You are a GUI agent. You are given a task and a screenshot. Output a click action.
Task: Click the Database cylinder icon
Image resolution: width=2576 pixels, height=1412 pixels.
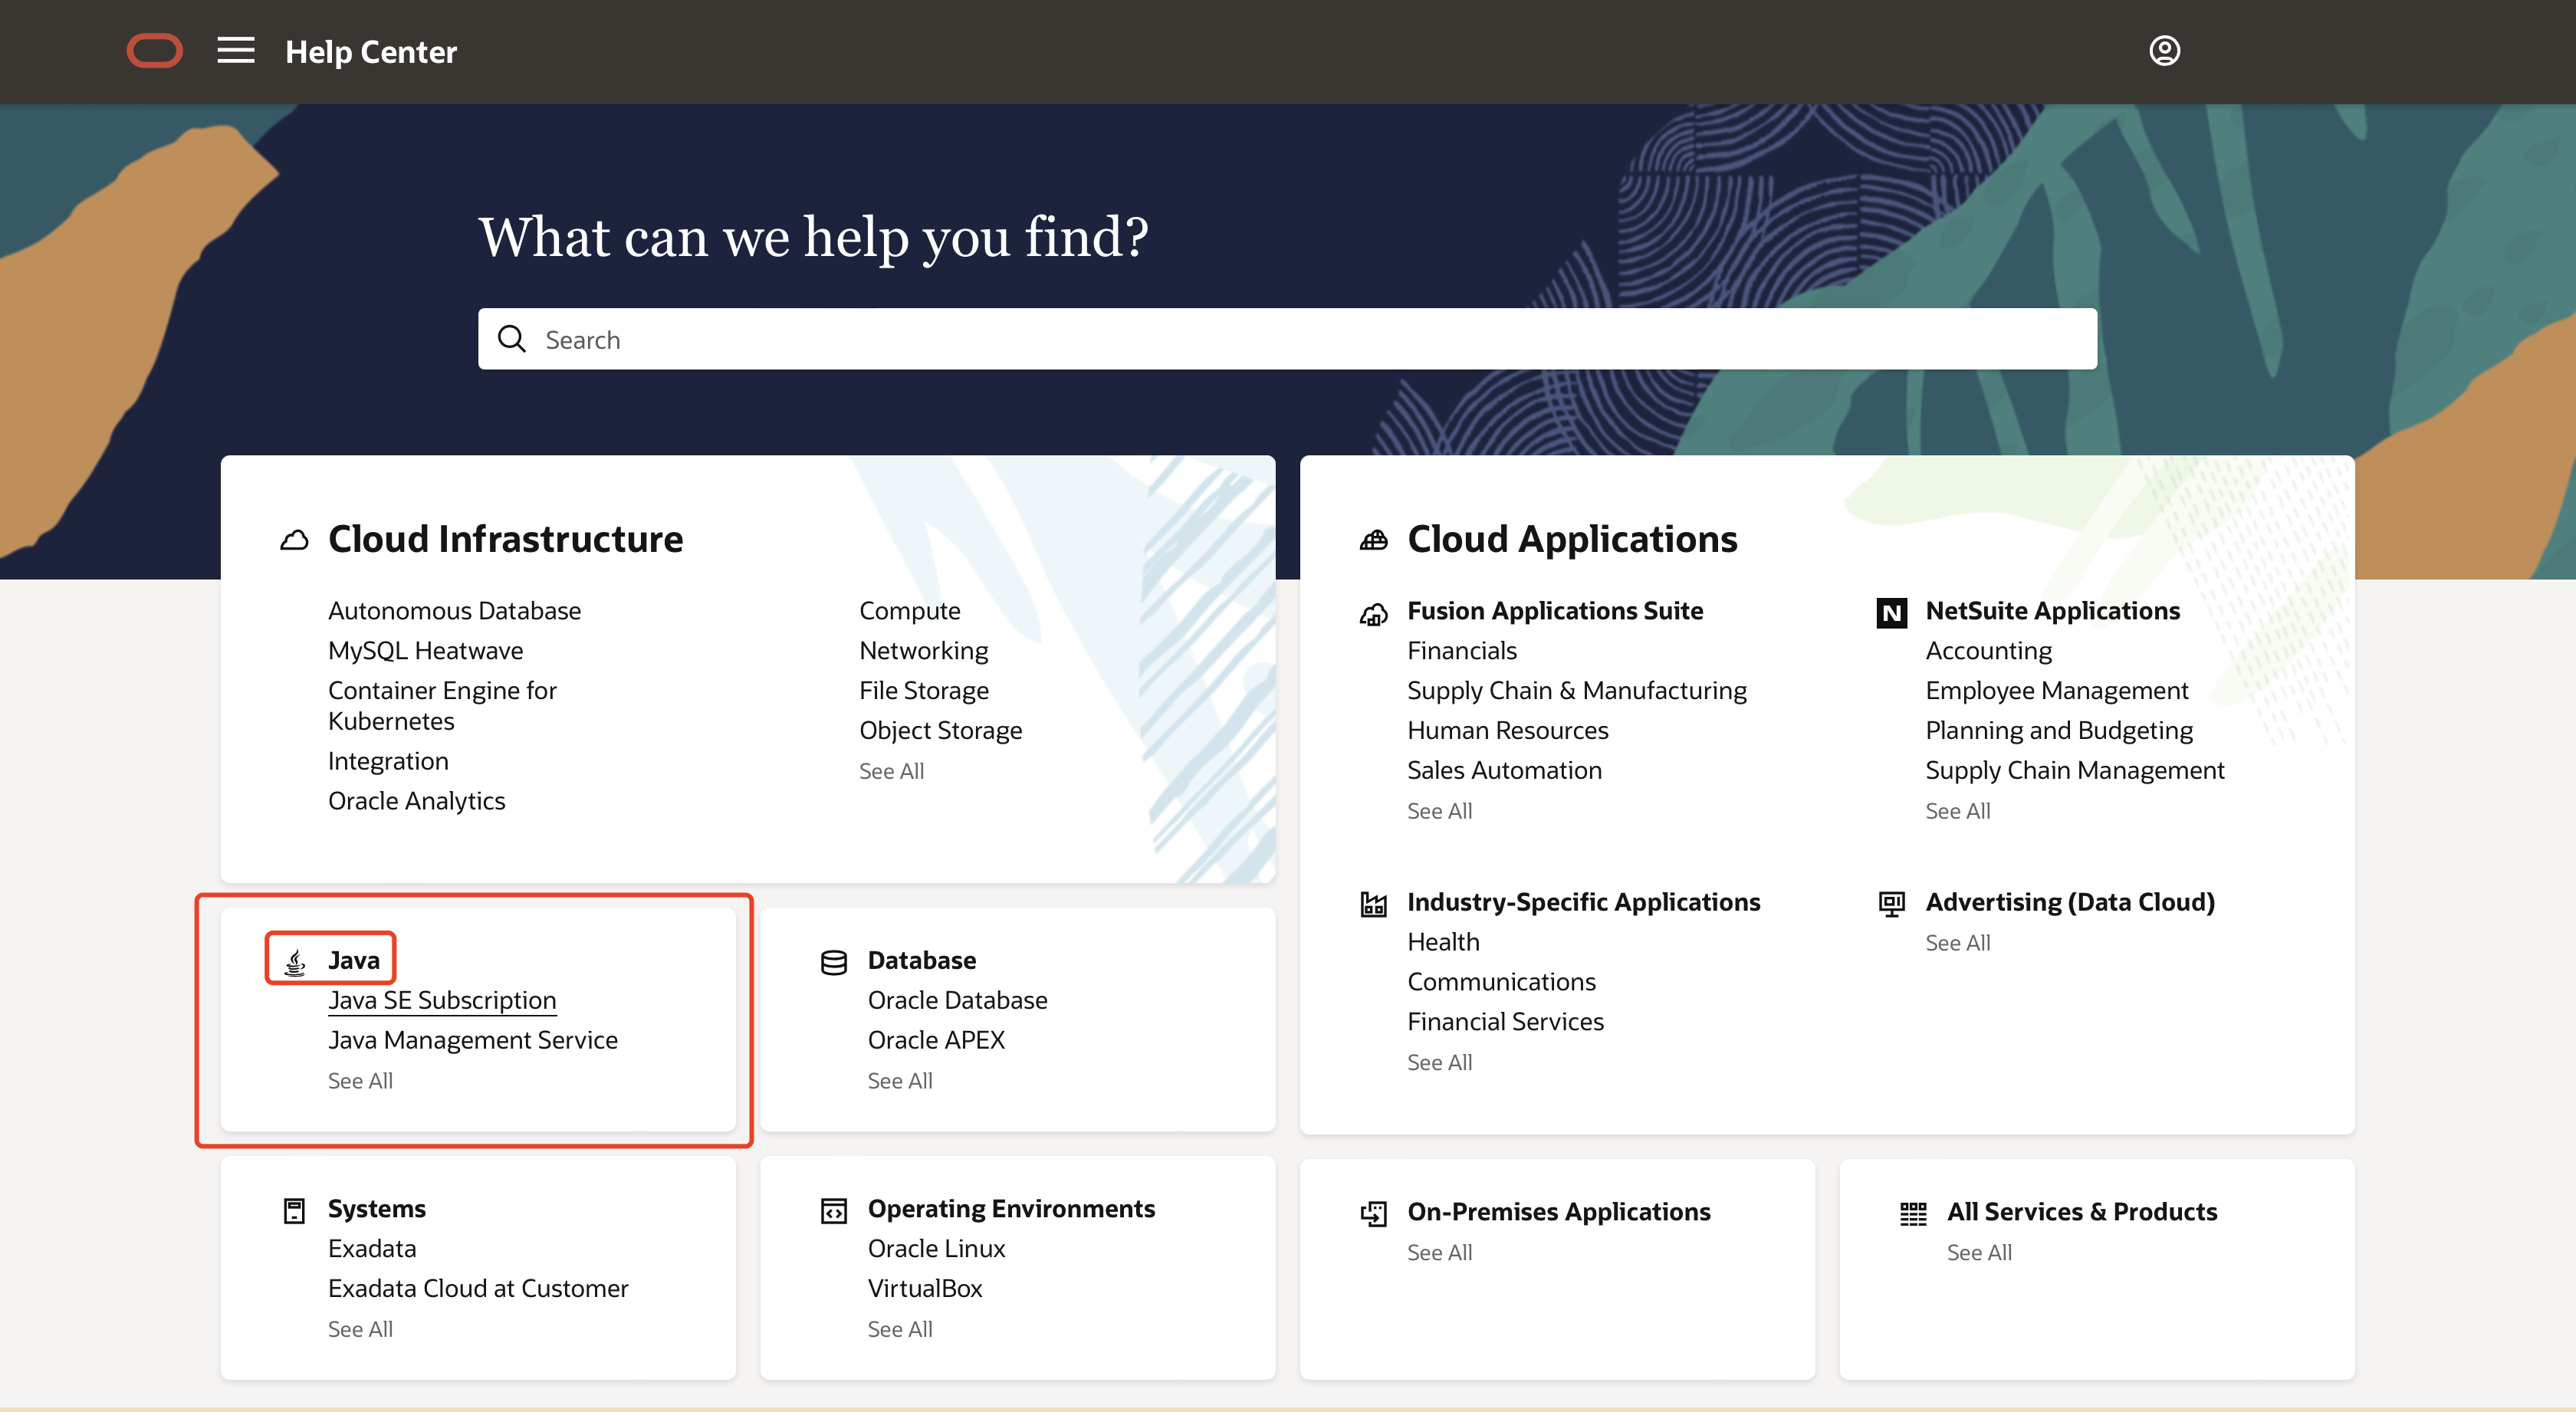833,962
